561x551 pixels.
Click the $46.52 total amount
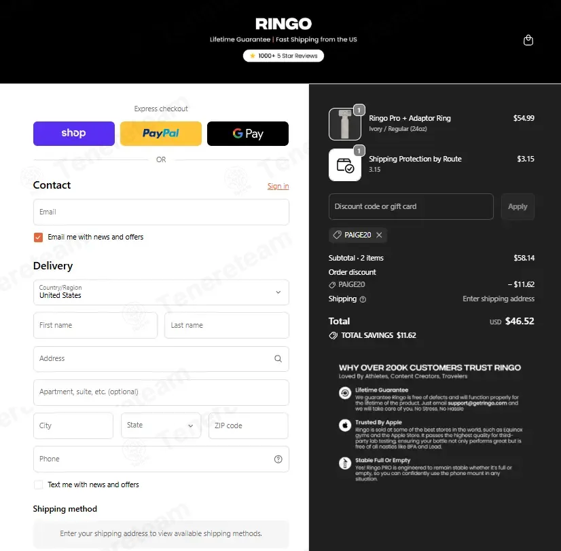(520, 321)
